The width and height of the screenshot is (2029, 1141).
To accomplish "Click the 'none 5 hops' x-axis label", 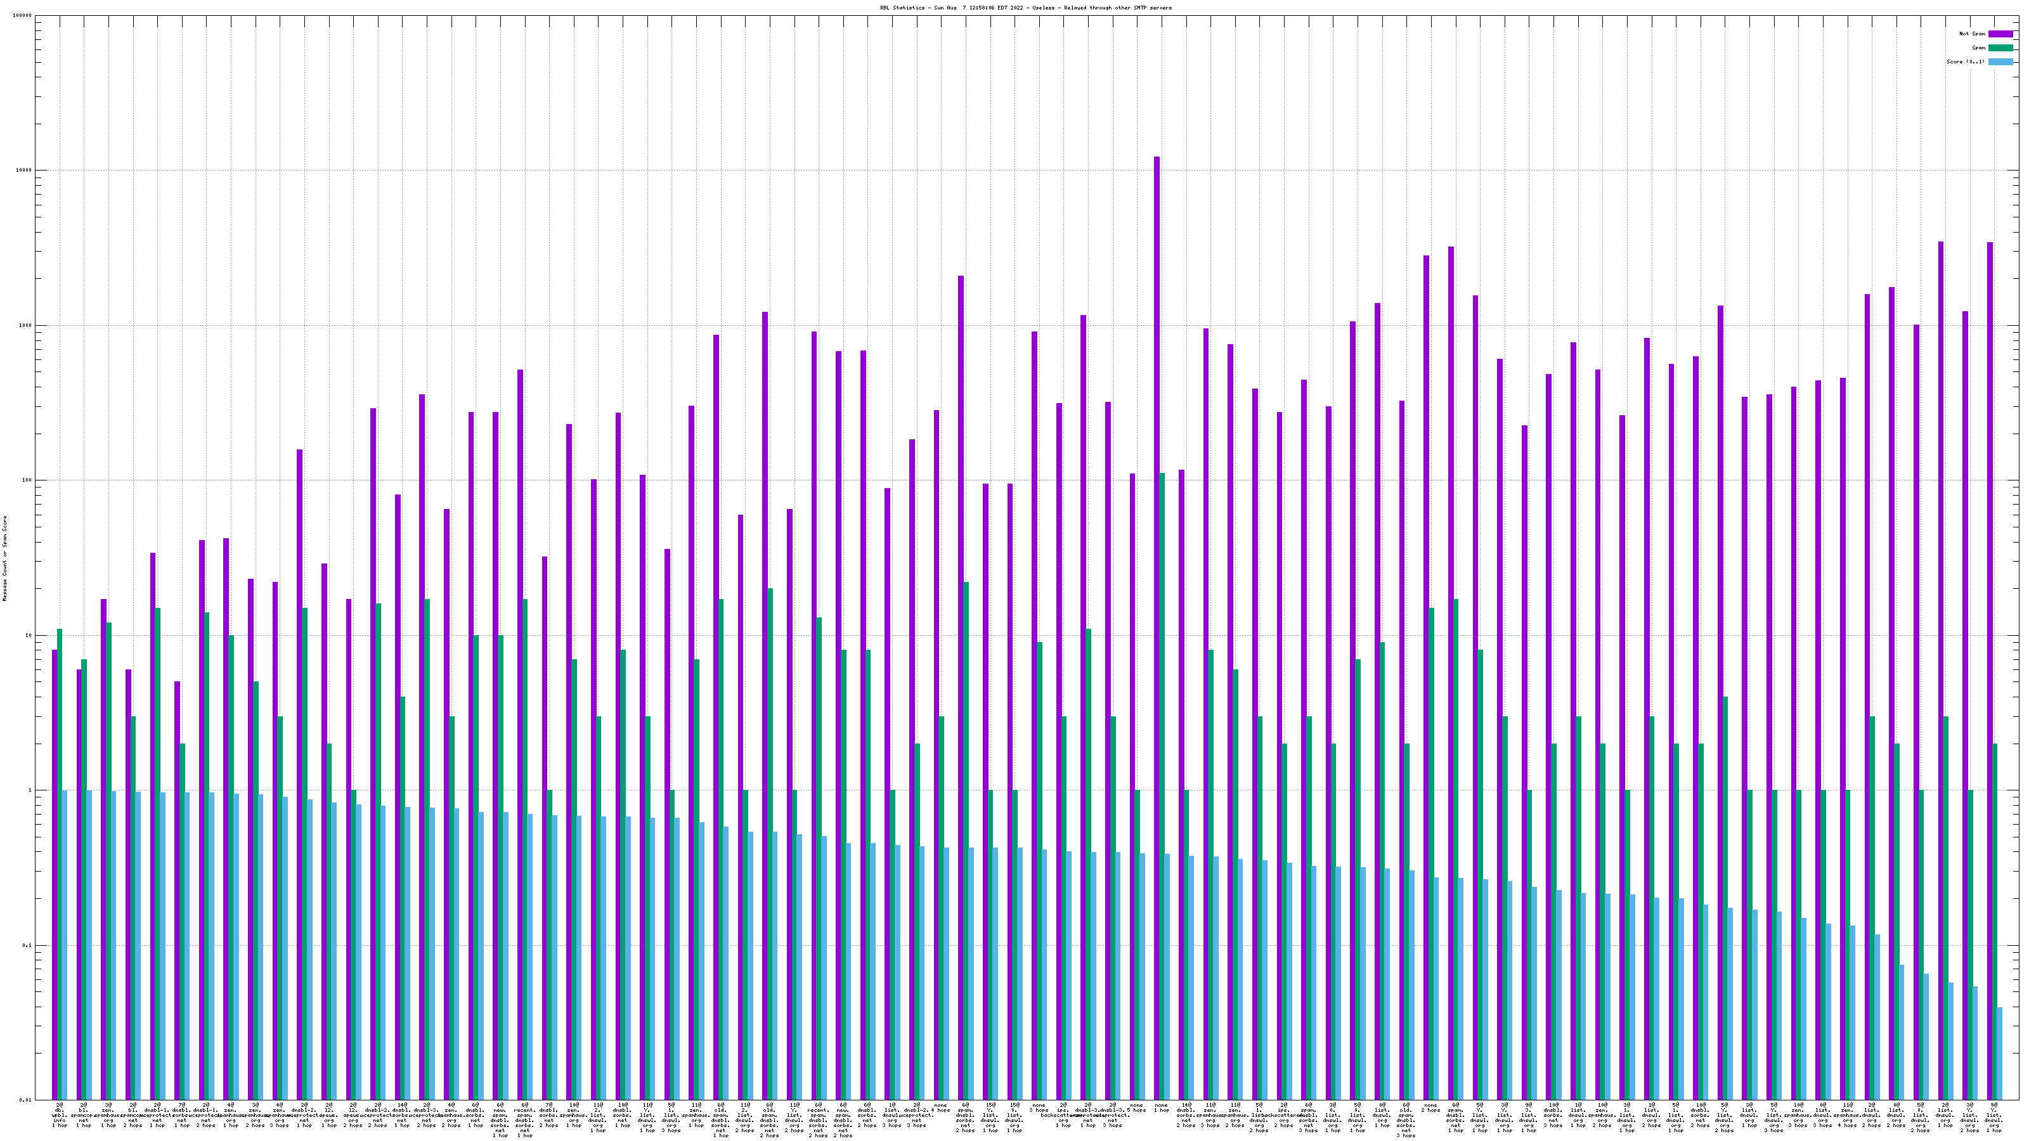I will click(1136, 1108).
